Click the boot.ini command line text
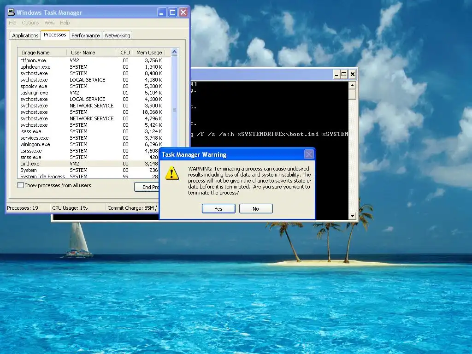The image size is (472, 354). [269, 134]
